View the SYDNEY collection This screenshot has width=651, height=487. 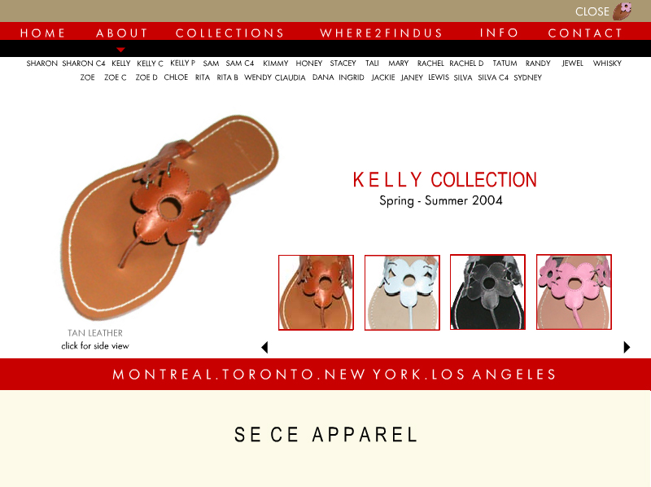(527, 77)
